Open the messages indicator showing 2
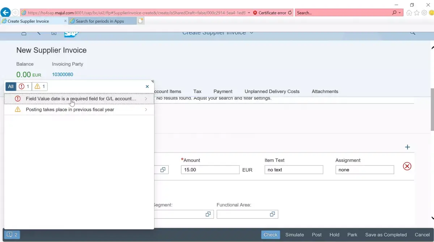Image resolution: width=434 pixels, height=242 pixels. 12,234
